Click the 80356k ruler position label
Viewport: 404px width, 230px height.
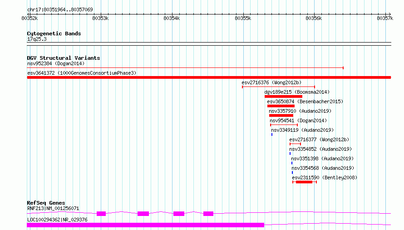point(314,18)
